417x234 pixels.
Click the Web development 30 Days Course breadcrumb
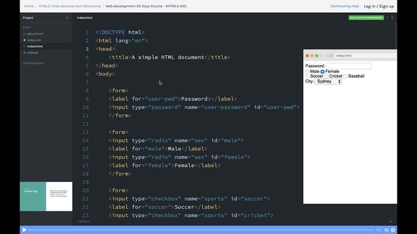[x=146, y=6]
